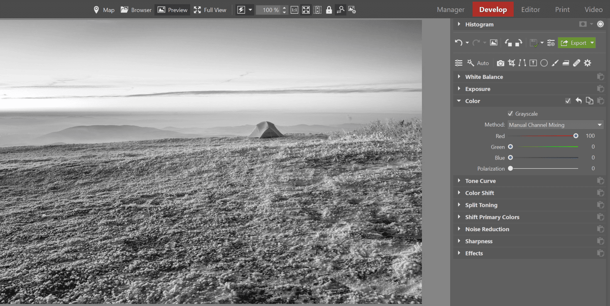The height and width of the screenshot is (306, 610).
Task: Click the camera icon in tools row
Action: [x=500, y=63]
